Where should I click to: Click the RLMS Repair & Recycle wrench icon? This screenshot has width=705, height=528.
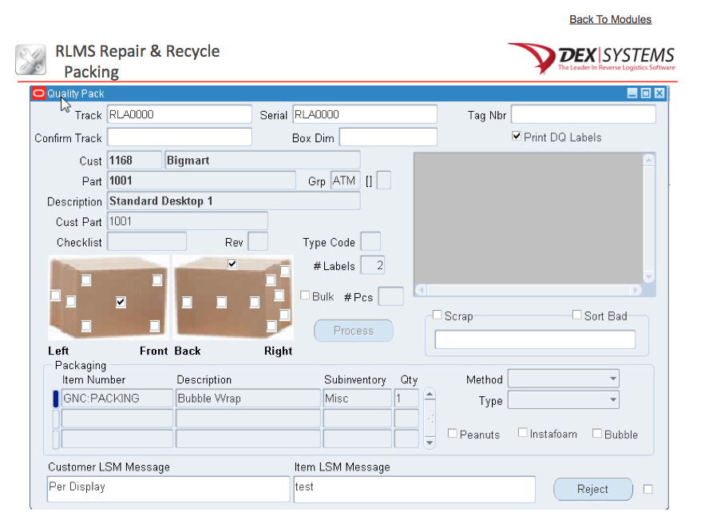point(30,59)
